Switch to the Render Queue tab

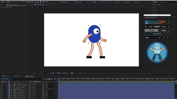(x=17, y=76)
